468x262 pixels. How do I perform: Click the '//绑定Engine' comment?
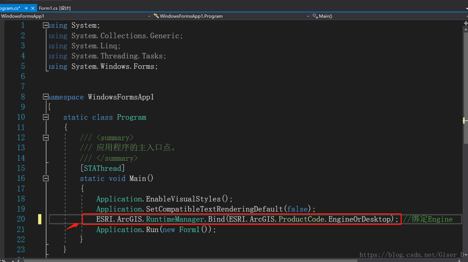pos(428,219)
